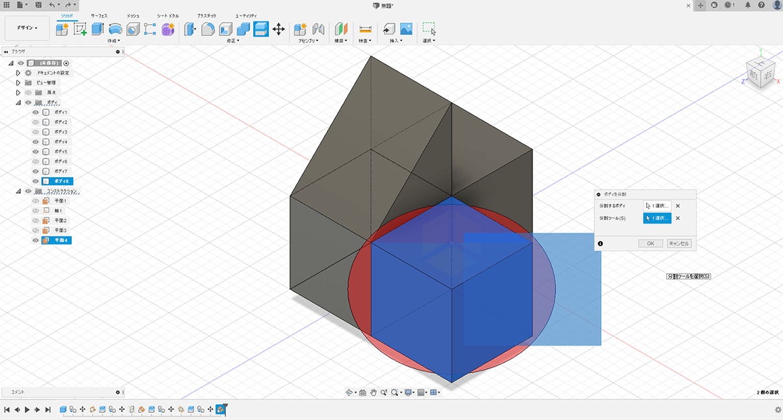Hide ボディ8 using its eye icon
783x420 pixels.
pyautogui.click(x=36, y=181)
